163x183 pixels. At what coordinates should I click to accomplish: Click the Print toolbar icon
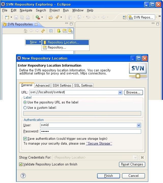(28, 17)
